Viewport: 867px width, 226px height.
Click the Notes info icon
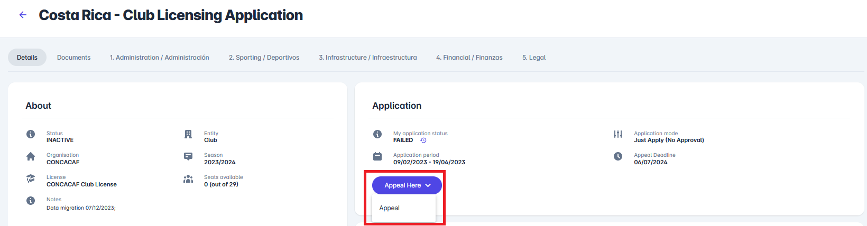tap(31, 201)
